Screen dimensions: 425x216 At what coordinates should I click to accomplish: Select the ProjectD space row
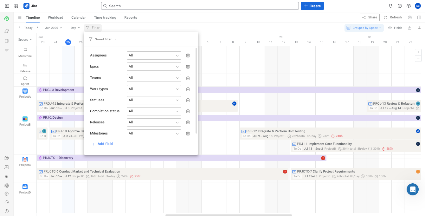[x=25, y=189]
